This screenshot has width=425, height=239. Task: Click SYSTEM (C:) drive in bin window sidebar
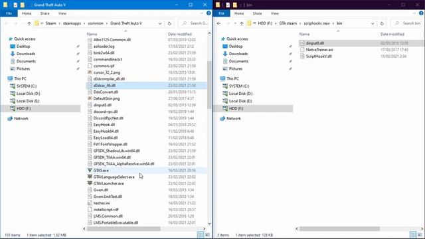239,86
